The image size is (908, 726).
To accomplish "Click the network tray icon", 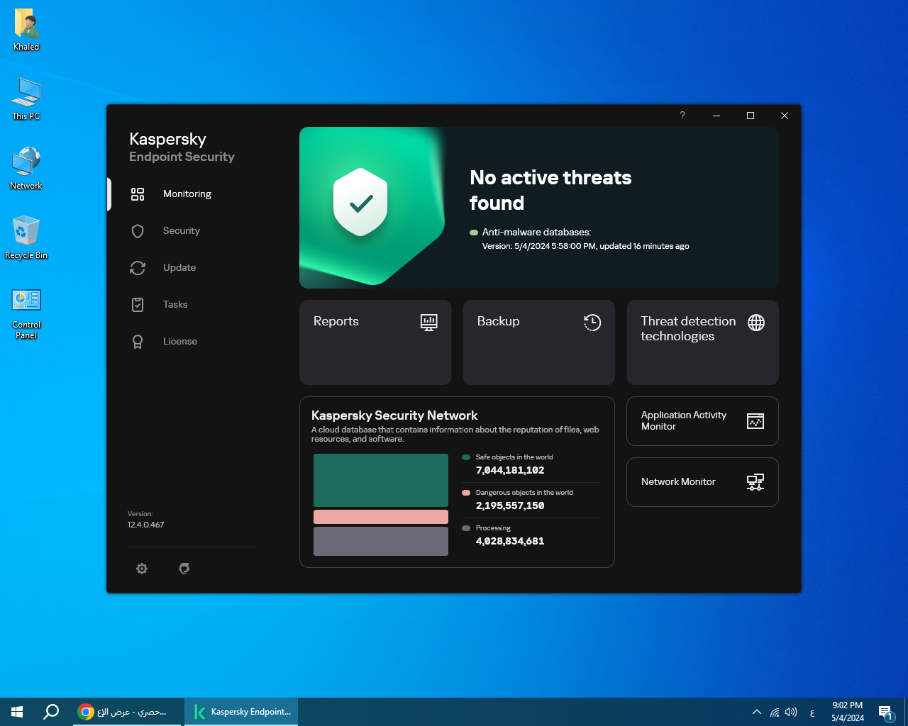I will (775, 712).
